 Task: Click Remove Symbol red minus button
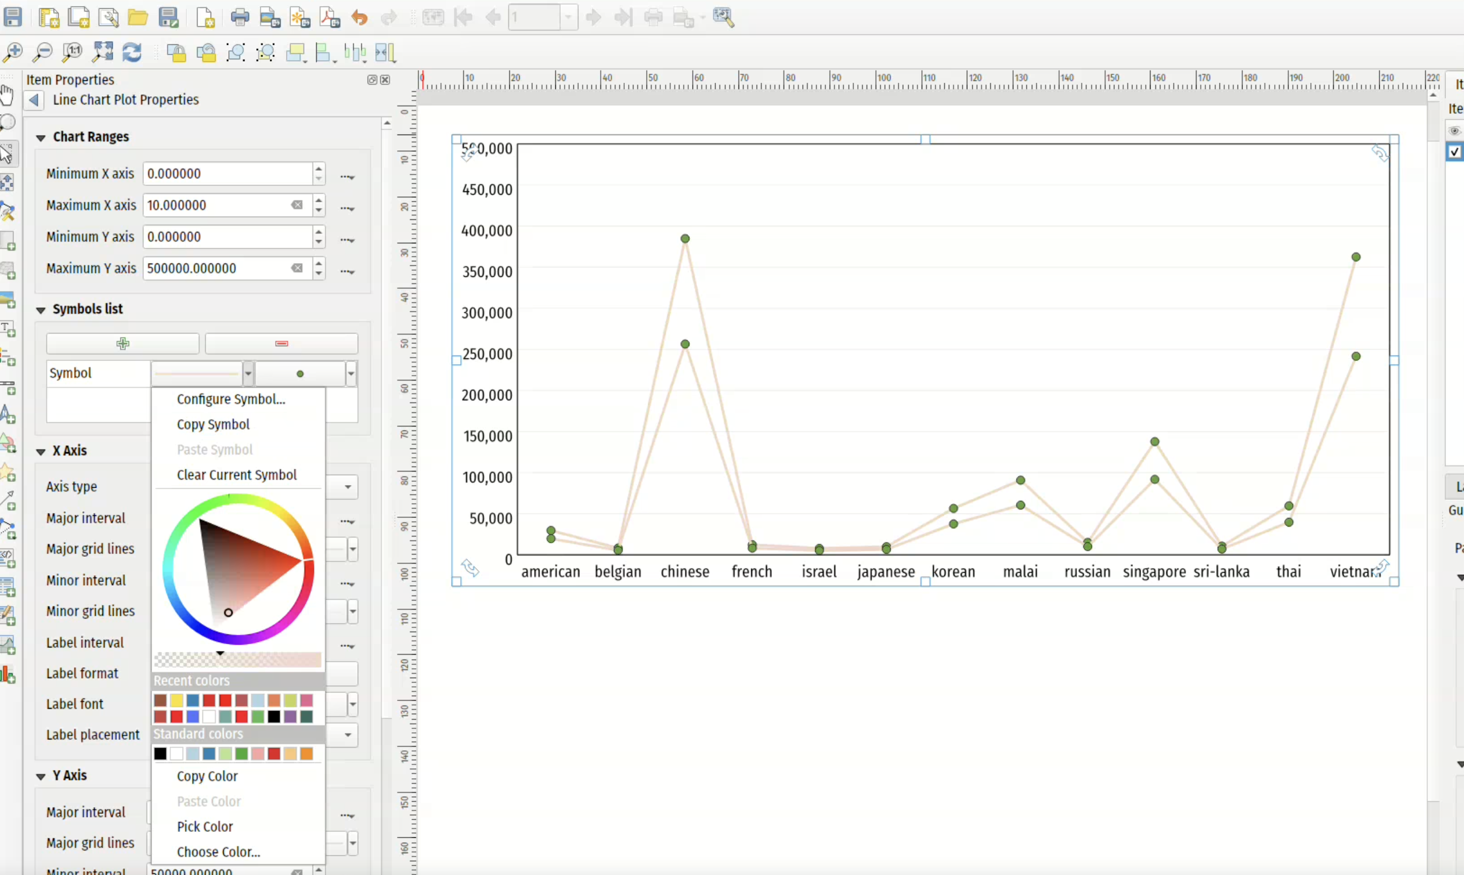281,343
